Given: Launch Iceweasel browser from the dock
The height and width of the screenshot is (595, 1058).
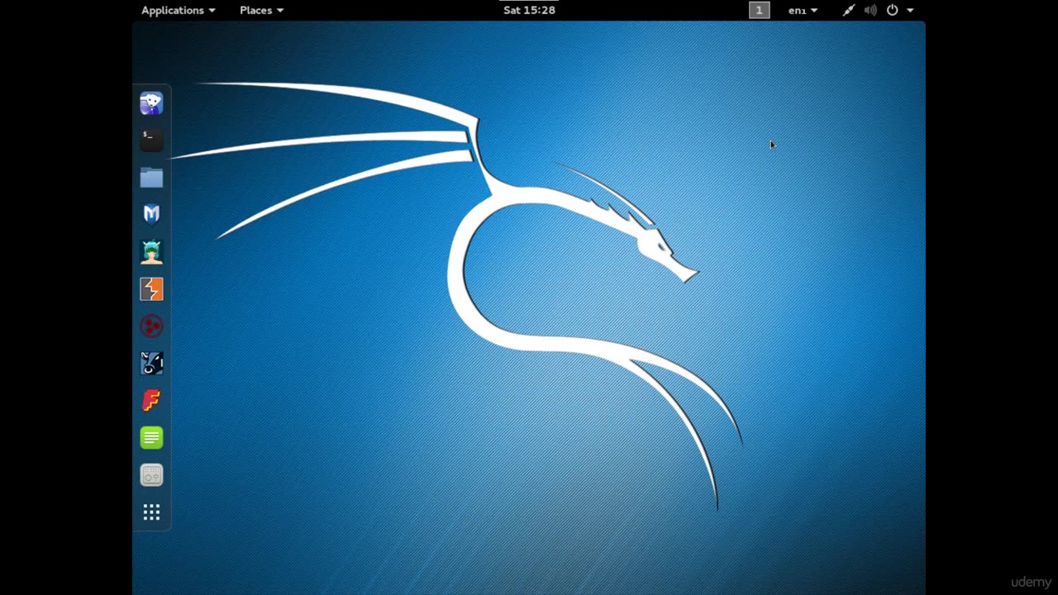Looking at the screenshot, I should pos(151,103).
